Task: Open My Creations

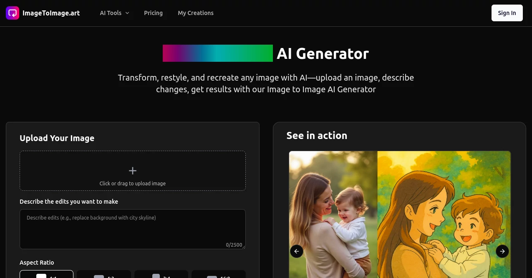Action: click(196, 13)
